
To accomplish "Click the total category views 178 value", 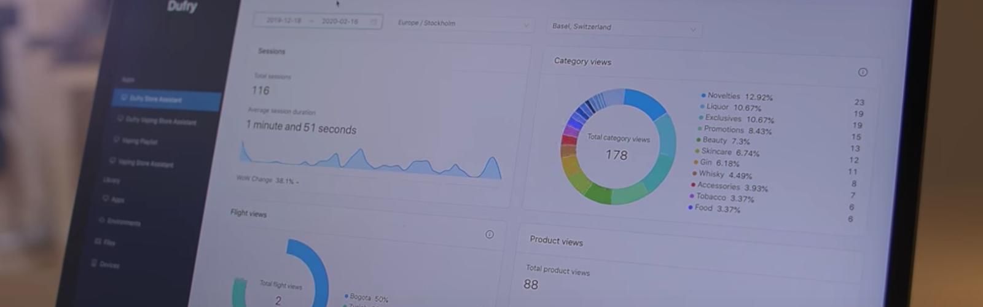I will pos(616,155).
